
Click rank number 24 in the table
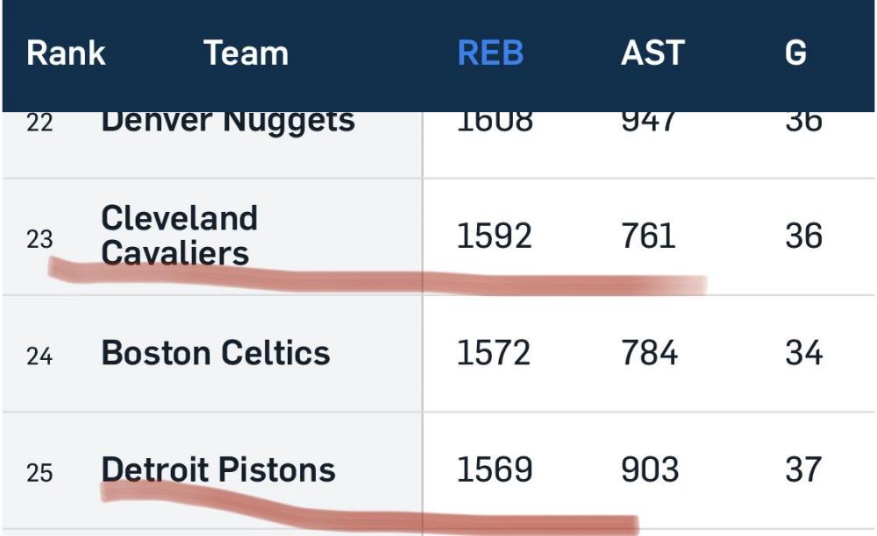tap(39, 356)
